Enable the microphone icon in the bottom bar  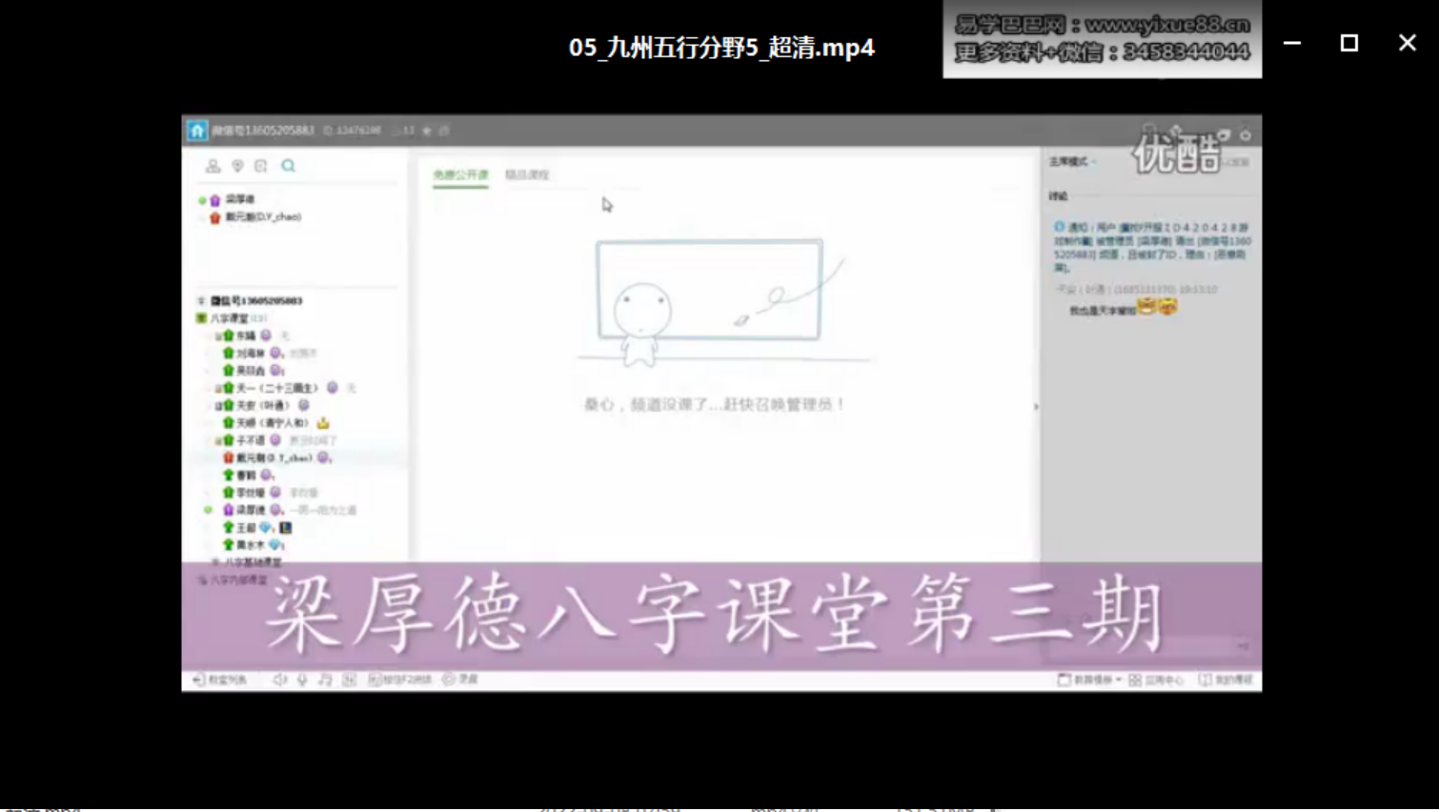point(300,679)
